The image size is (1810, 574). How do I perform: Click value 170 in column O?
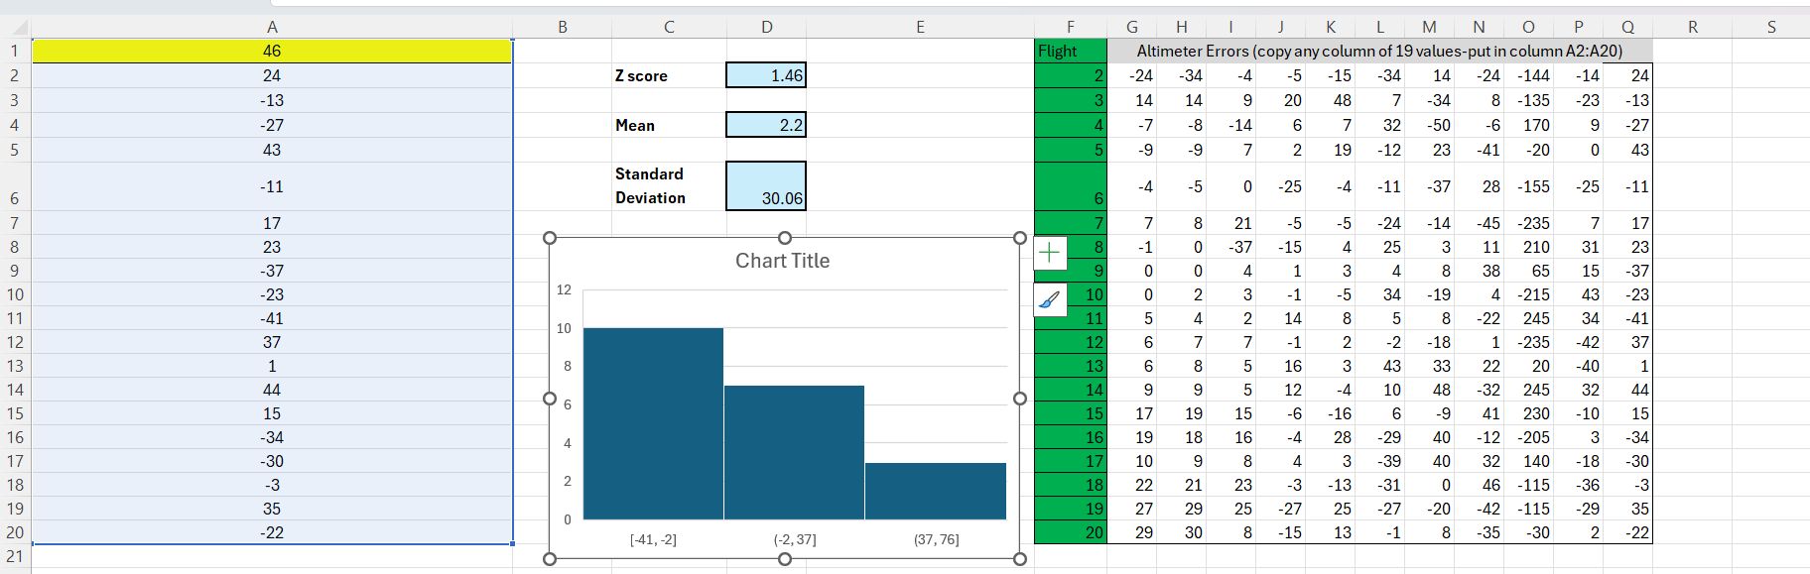click(x=1528, y=125)
